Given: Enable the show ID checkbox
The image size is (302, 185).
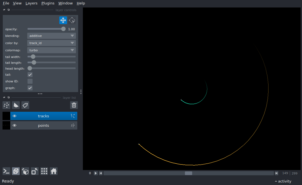Looking at the screenshot, I should pyautogui.click(x=30, y=81).
